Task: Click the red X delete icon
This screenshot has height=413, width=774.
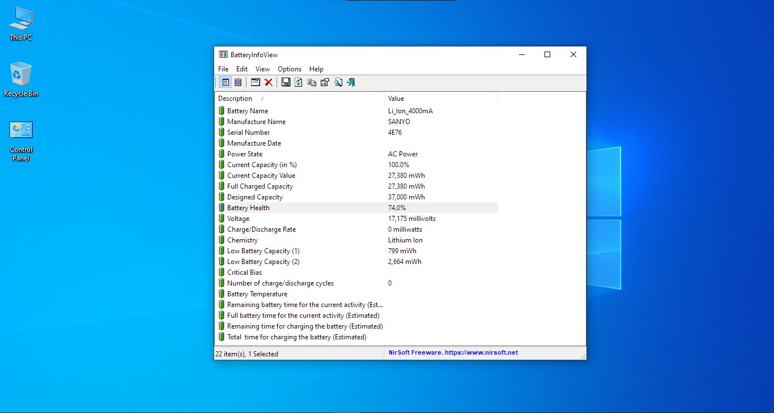Action: pyautogui.click(x=269, y=82)
